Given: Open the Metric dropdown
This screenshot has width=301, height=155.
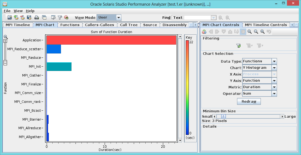Looking at the screenshot, I should (274, 87).
